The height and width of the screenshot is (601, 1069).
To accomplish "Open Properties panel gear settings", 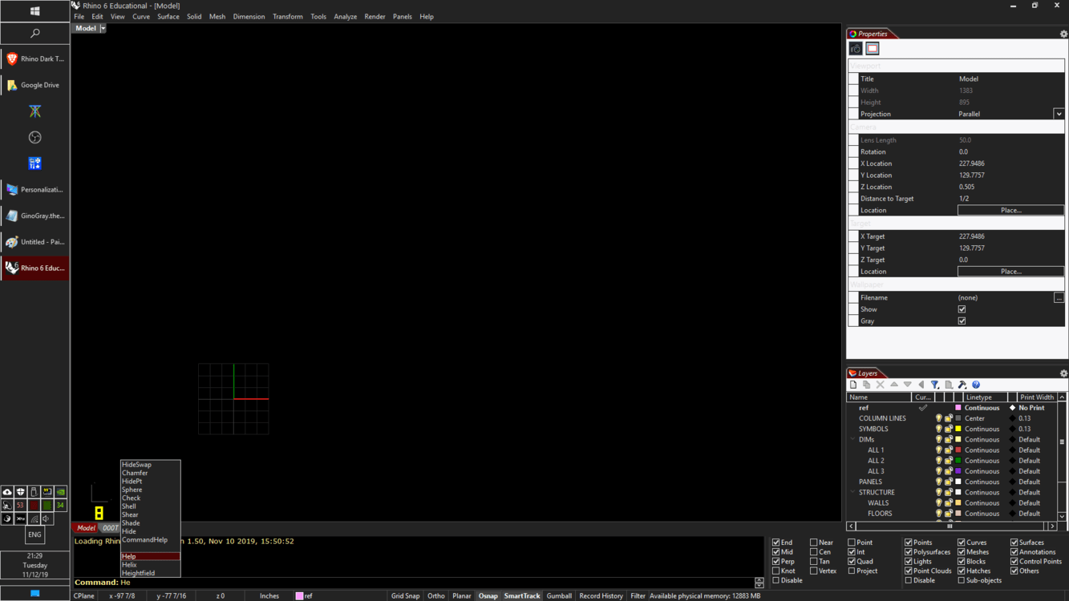I will coord(1063,34).
